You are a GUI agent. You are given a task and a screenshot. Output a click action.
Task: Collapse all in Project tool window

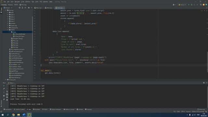tap(25, 8)
